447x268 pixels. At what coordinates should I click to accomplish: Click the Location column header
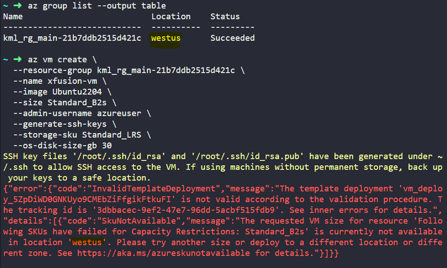coord(171,17)
